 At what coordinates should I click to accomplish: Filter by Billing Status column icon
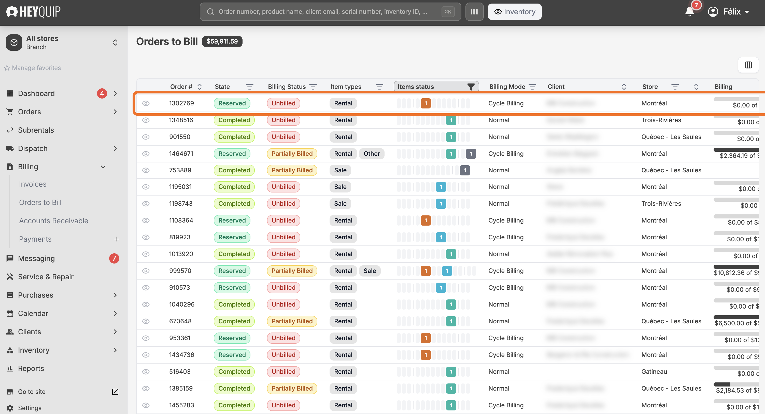pos(313,87)
